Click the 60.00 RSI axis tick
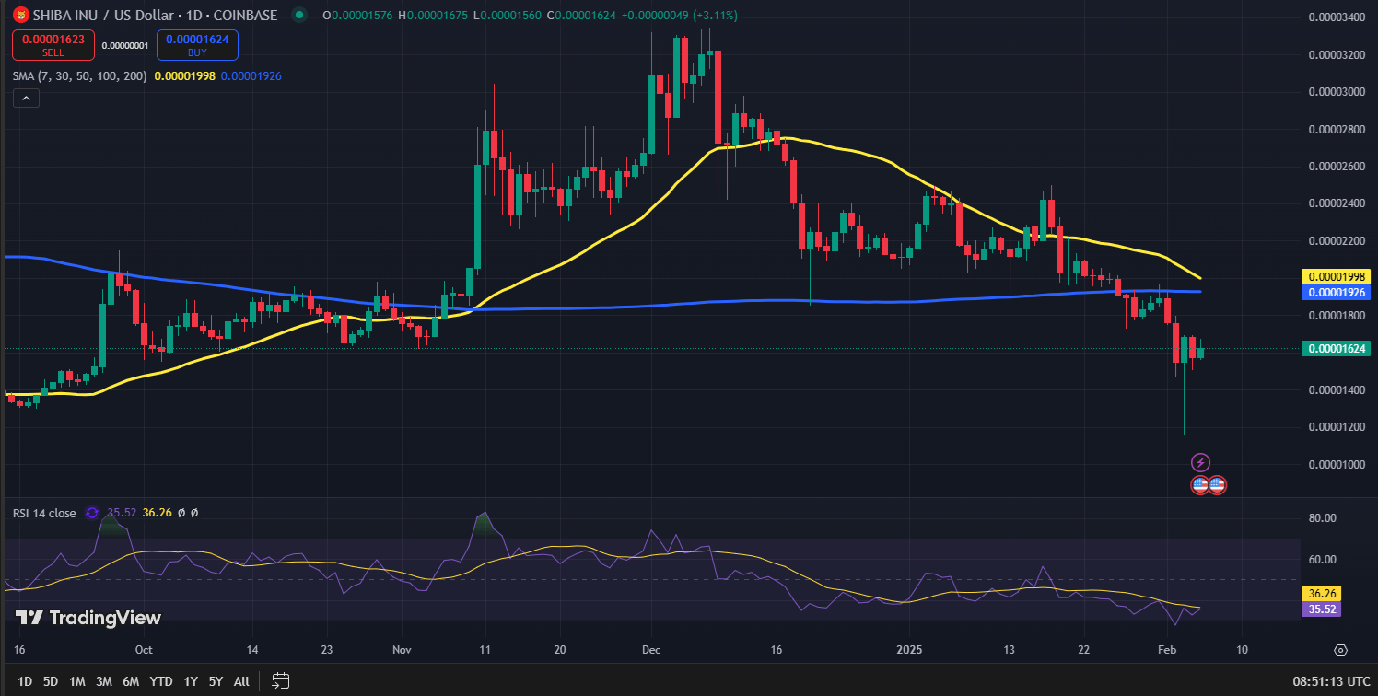This screenshot has height=696, width=1378. (x=1322, y=559)
